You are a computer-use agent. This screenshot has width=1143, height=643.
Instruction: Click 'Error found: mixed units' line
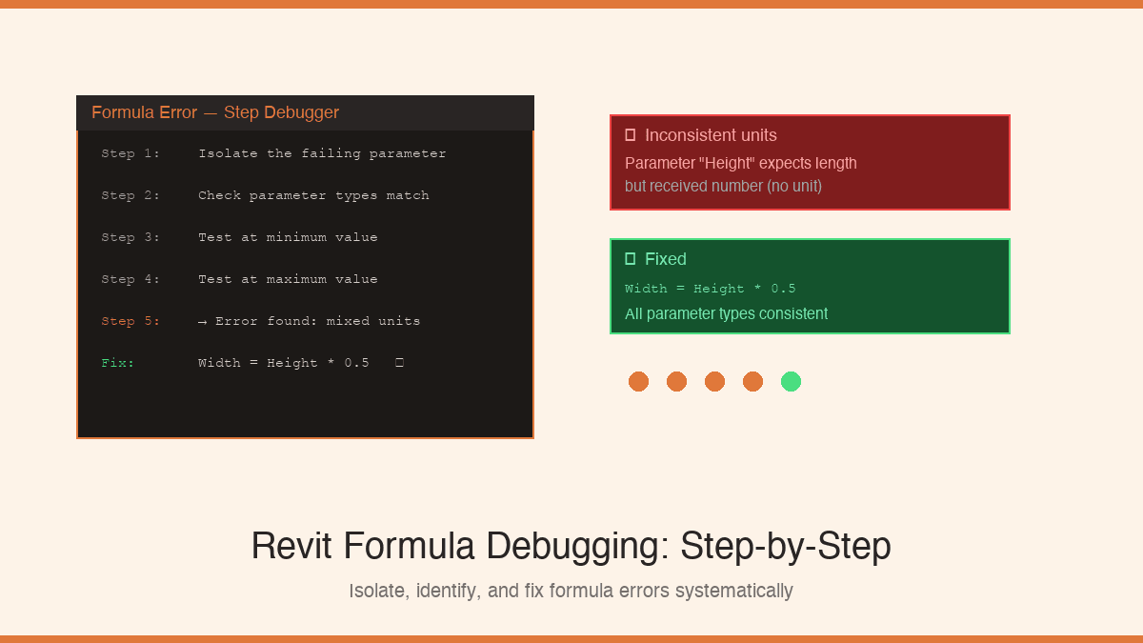[x=310, y=321]
